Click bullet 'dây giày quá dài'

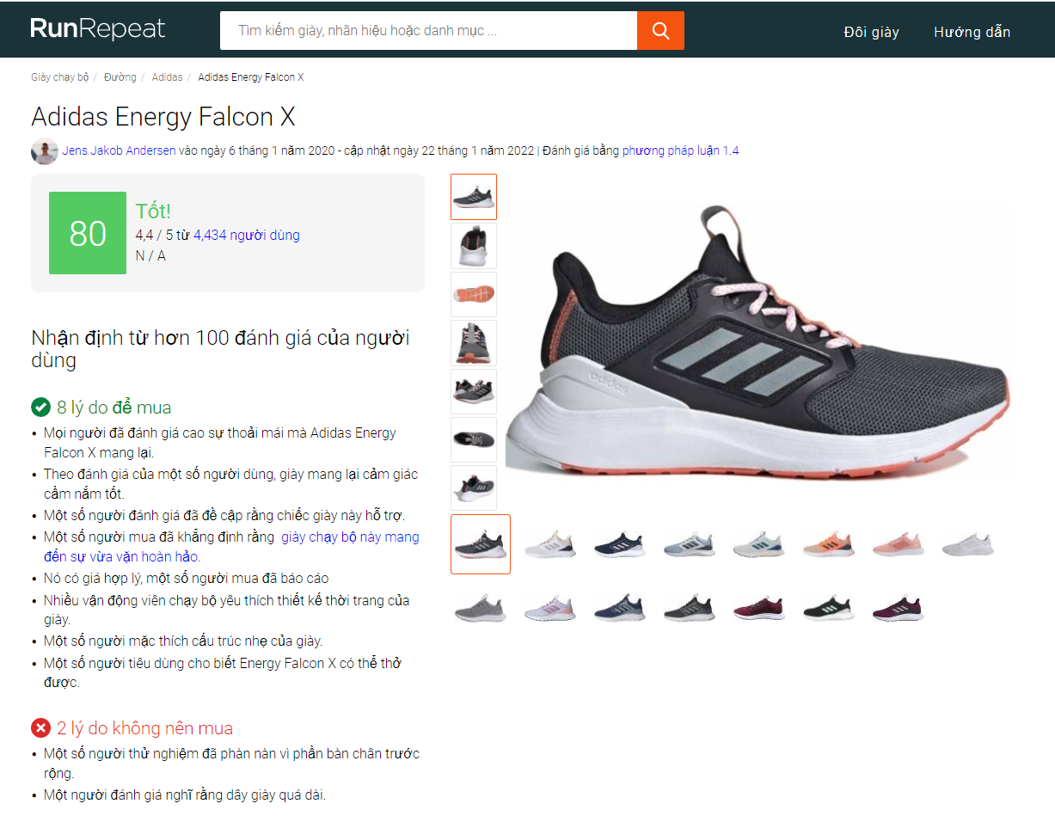tap(185, 795)
